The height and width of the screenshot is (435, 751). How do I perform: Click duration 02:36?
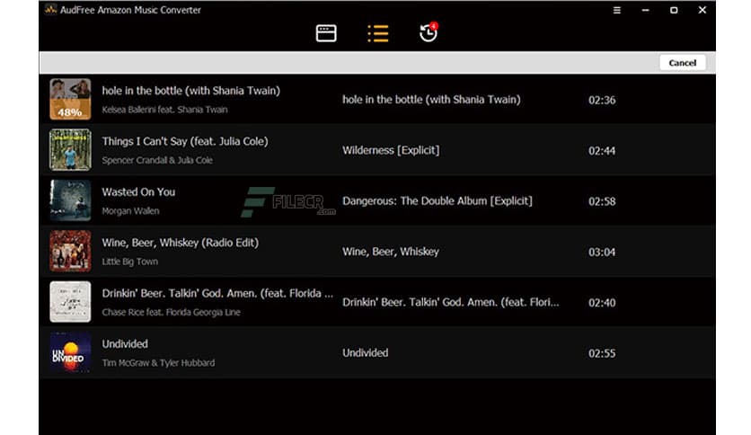602,100
